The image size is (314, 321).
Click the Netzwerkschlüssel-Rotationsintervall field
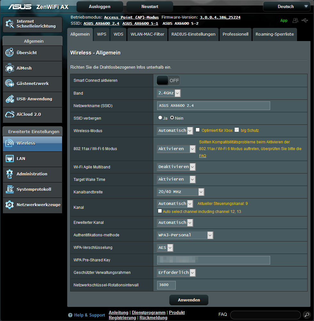[166, 285]
